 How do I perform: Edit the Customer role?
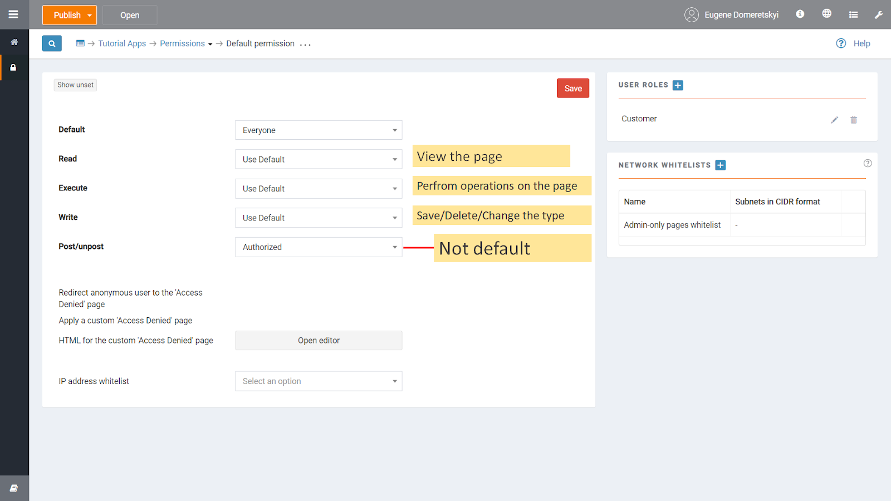click(834, 120)
